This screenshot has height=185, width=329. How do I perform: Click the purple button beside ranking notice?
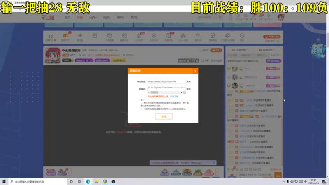(273, 61)
